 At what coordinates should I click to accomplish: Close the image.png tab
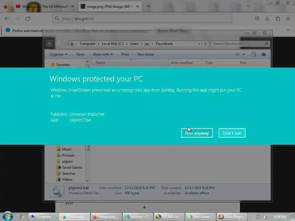pyautogui.click(x=137, y=7)
